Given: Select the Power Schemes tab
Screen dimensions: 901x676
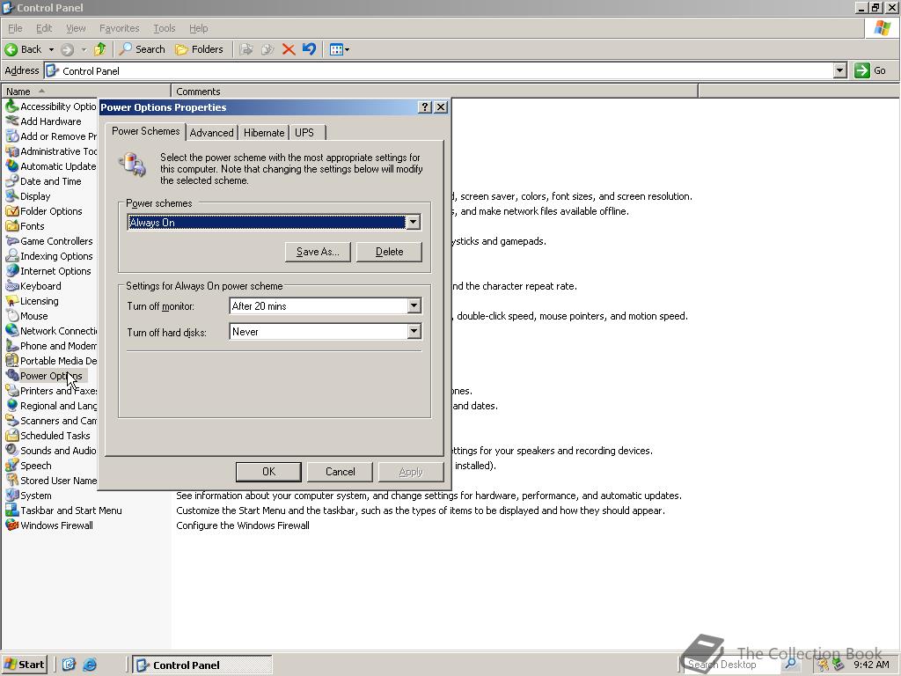Looking at the screenshot, I should pyautogui.click(x=146, y=131).
